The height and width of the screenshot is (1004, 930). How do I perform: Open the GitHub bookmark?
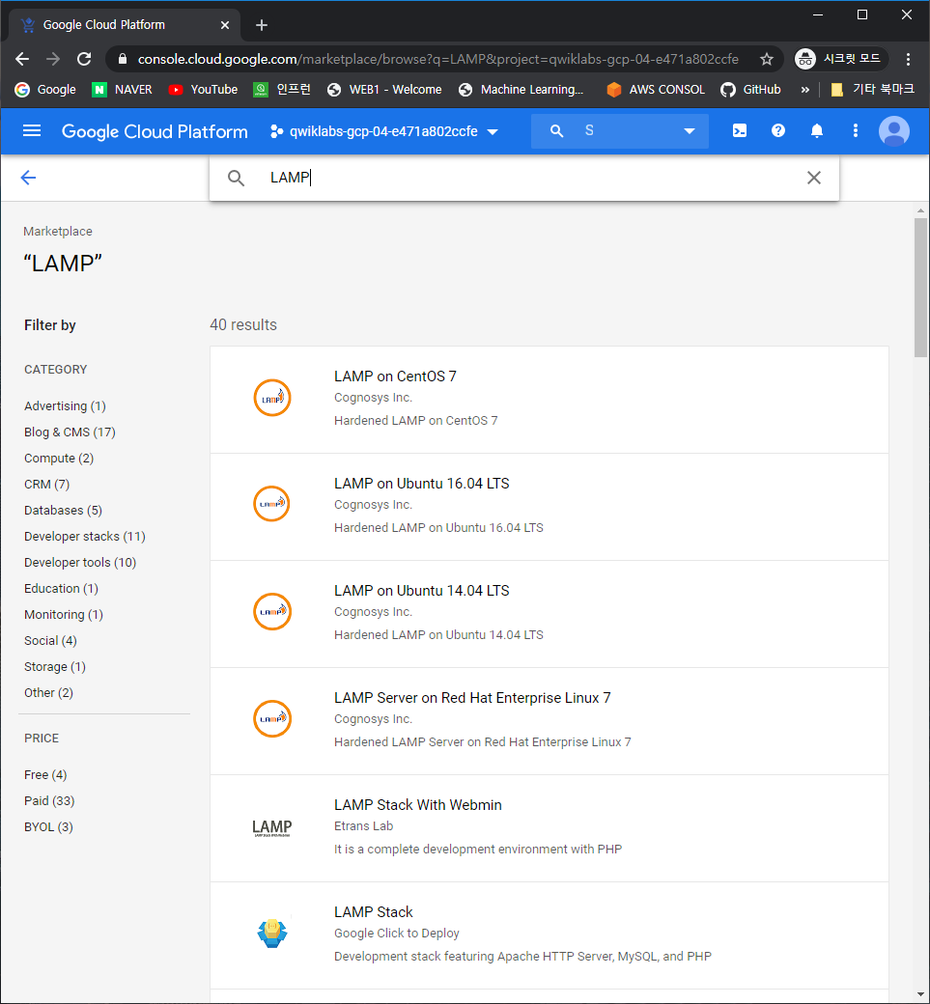750,90
